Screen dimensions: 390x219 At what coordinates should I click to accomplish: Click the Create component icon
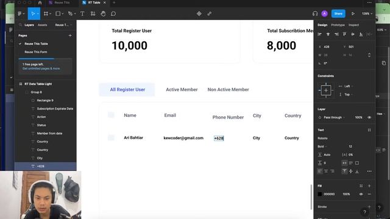[x=199, y=13]
